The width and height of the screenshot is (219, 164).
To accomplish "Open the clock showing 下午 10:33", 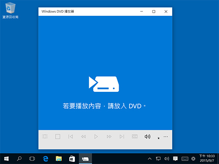I will point(207,158).
